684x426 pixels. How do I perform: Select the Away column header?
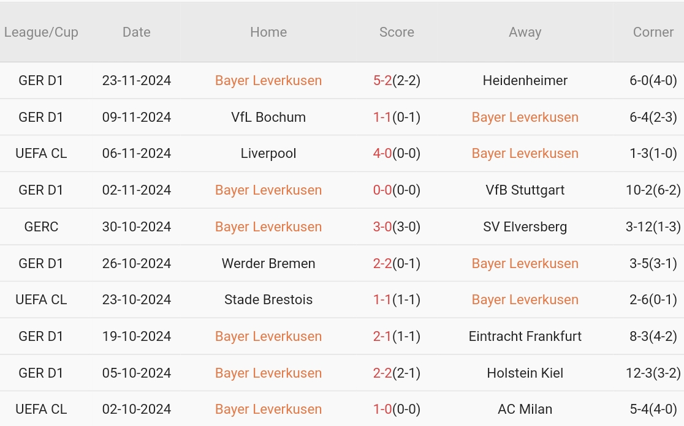click(525, 32)
